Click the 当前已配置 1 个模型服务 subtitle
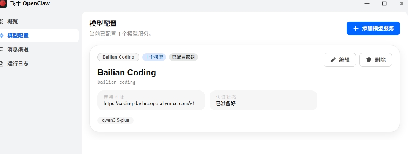Viewport: 408px width, 154px height. coord(121,34)
